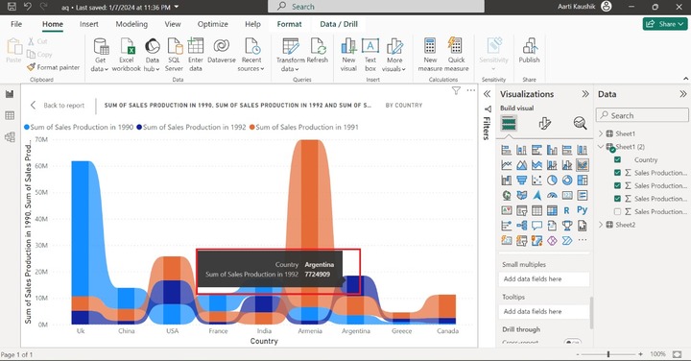Choose the Donut chart visual

click(567, 180)
